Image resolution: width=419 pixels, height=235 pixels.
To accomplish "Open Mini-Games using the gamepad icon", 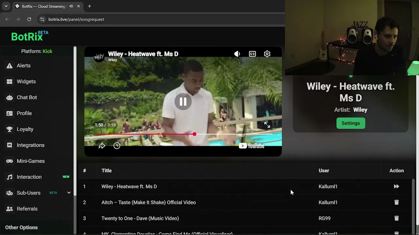I will pyautogui.click(x=9, y=161).
